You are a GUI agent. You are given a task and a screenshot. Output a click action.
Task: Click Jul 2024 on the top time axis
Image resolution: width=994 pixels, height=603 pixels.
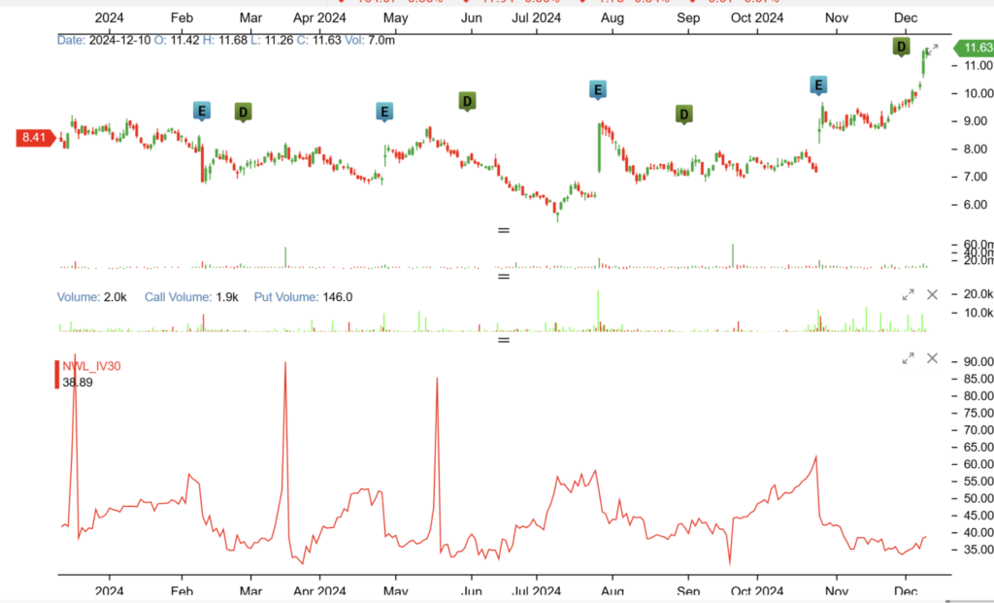(536, 17)
